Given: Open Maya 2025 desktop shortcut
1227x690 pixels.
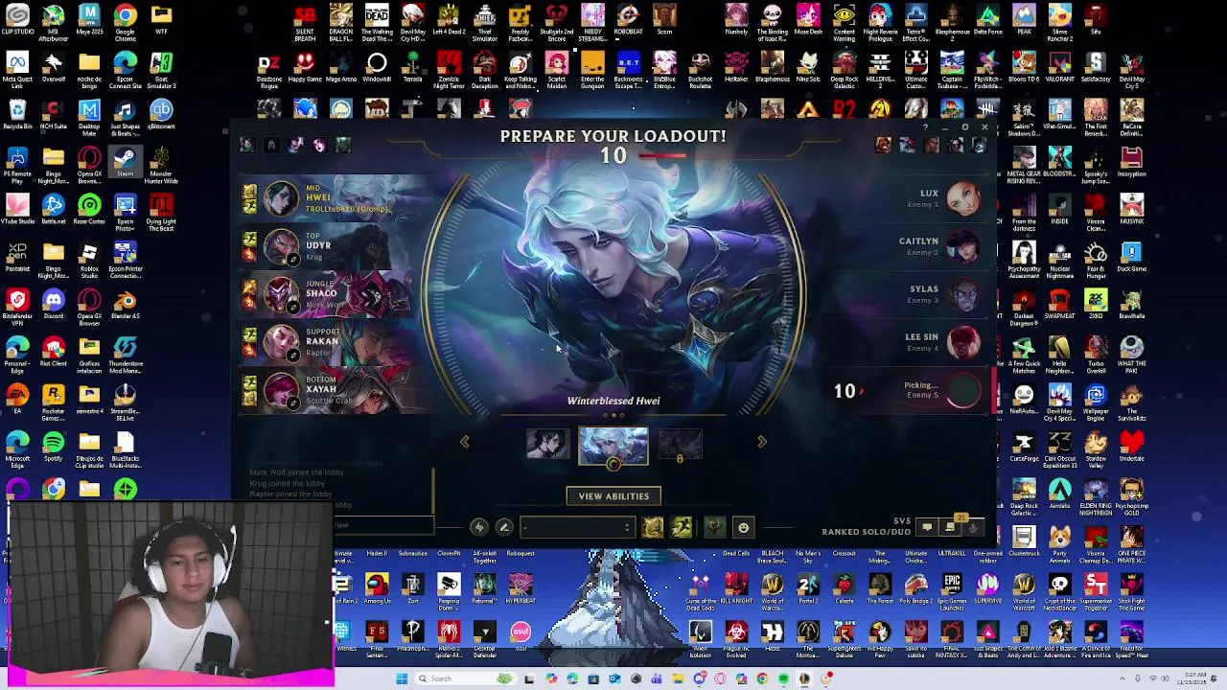Looking at the screenshot, I should pyautogui.click(x=89, y=20).
